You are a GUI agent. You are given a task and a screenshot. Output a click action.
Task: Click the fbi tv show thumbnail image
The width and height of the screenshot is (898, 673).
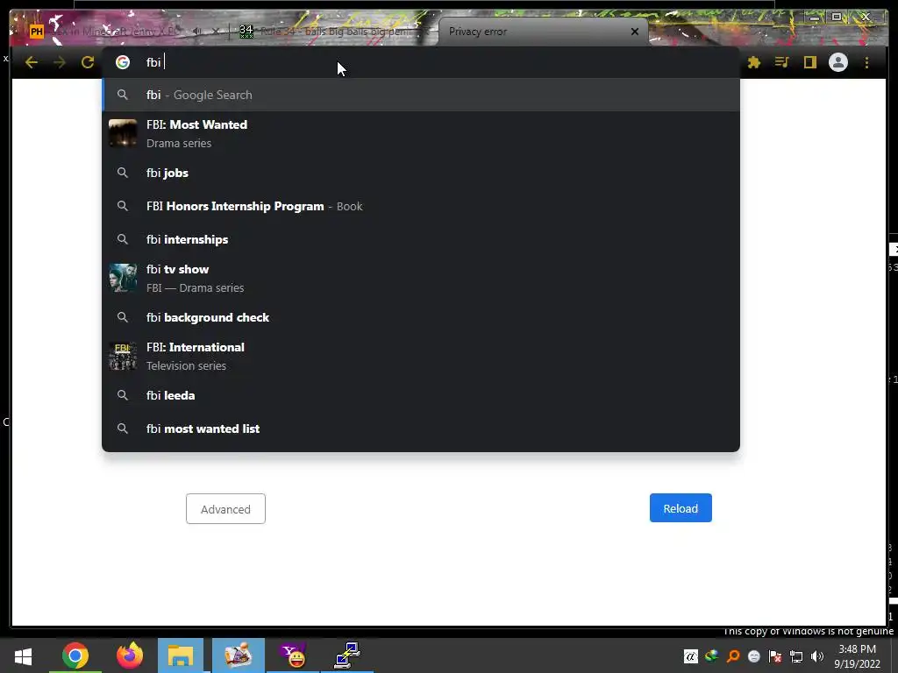click(x=123, y=278)
